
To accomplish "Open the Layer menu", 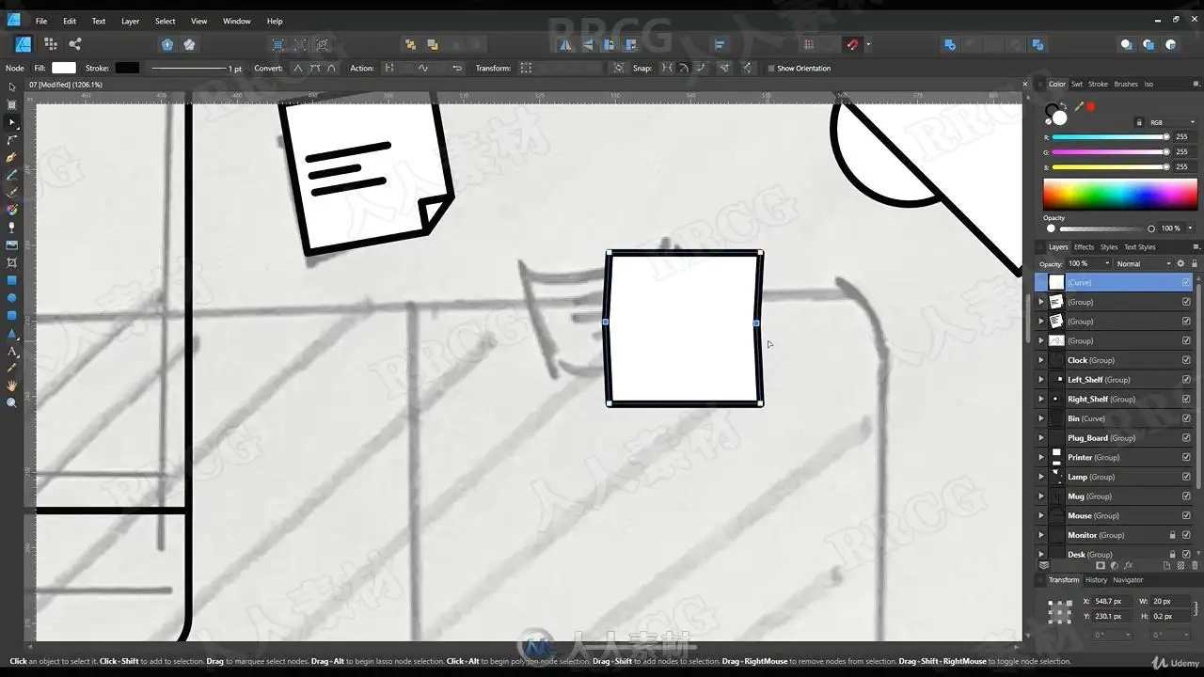I will [130, 21].
